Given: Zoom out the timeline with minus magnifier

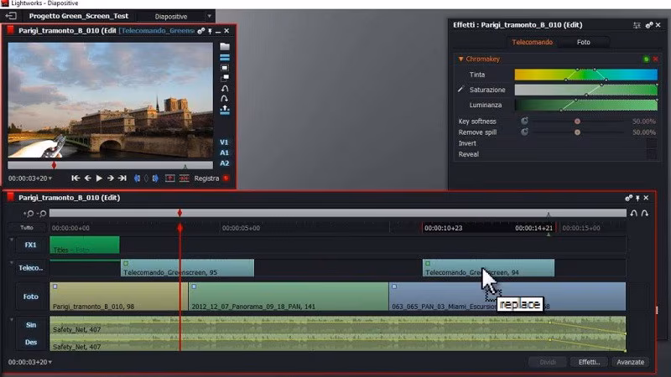Looking at the screenshot, I should (x=41, y=214).
